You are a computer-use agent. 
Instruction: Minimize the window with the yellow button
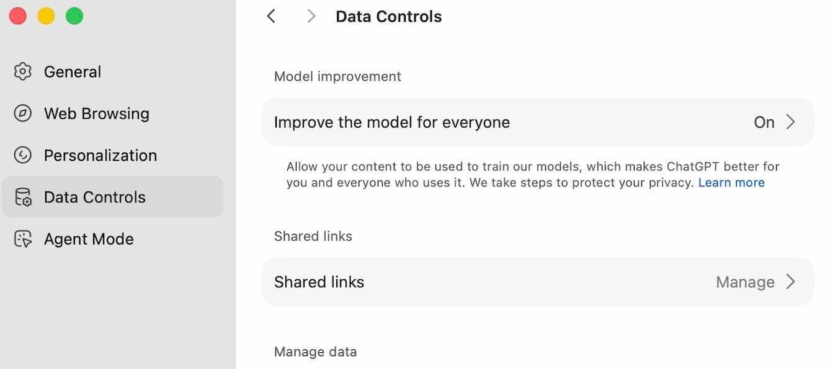pyautogui.click(x=46, y=16)
